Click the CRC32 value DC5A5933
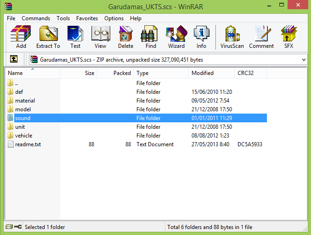Image resolution: width=311 pixels, height=235 pixels. coord(250,144)
